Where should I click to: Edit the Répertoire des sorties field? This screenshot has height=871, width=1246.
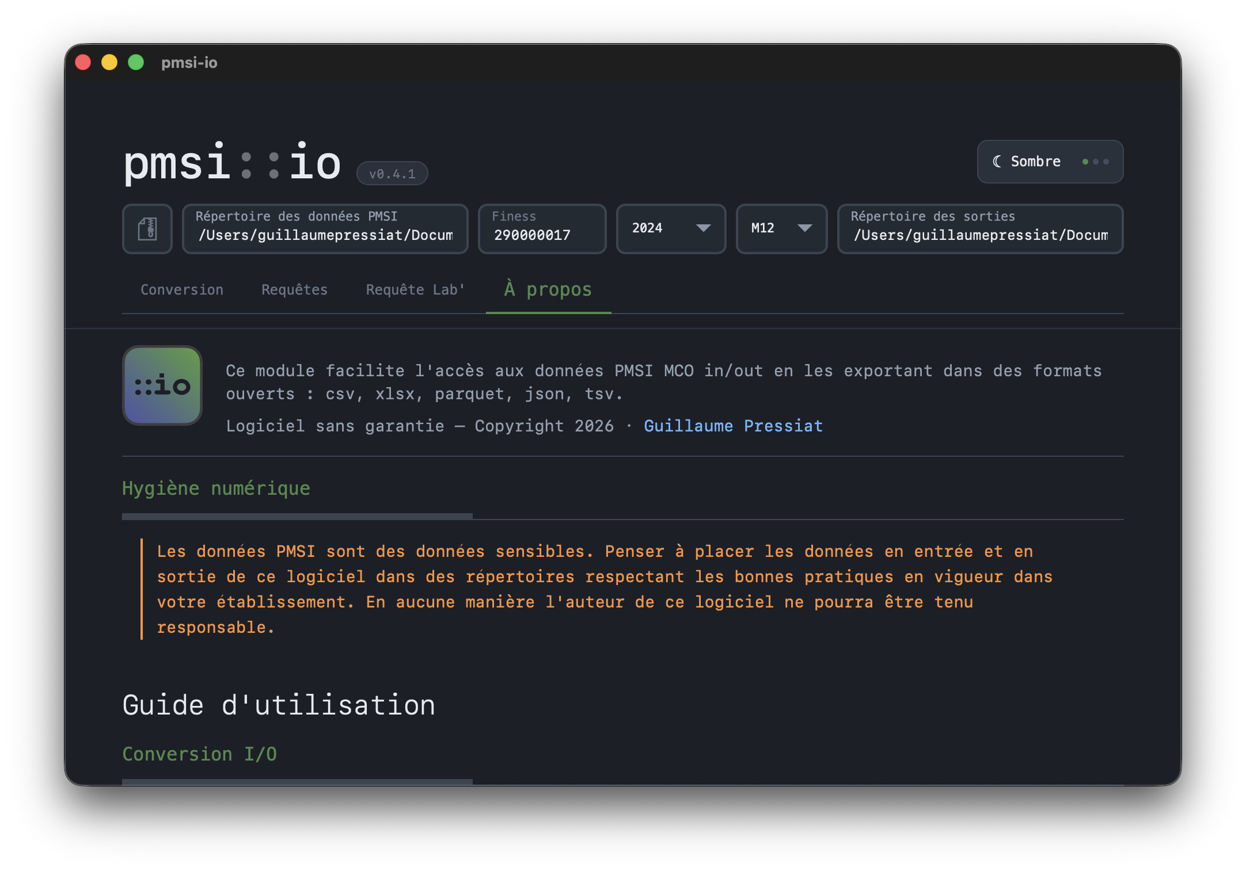[x=980, y=228]
